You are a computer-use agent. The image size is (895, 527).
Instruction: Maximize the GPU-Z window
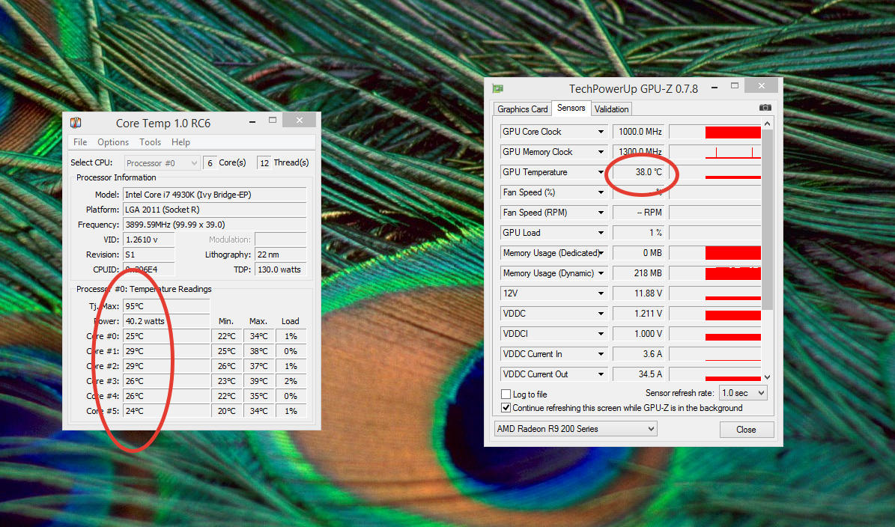click(x=735, y=85)
